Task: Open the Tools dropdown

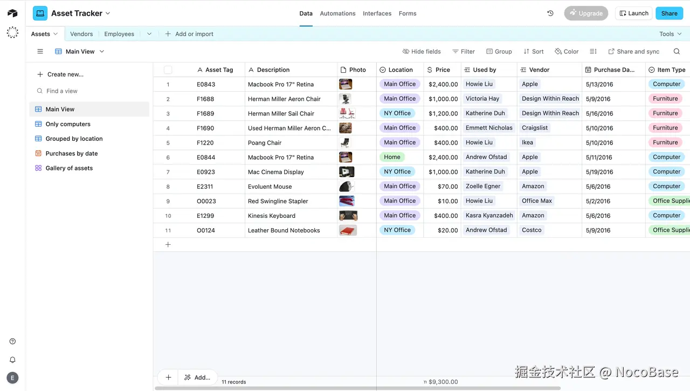Action: 670,34
